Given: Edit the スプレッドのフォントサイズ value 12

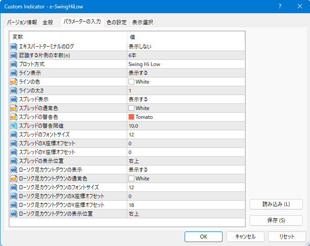Looking at the screenshot, I should [185, 135].
